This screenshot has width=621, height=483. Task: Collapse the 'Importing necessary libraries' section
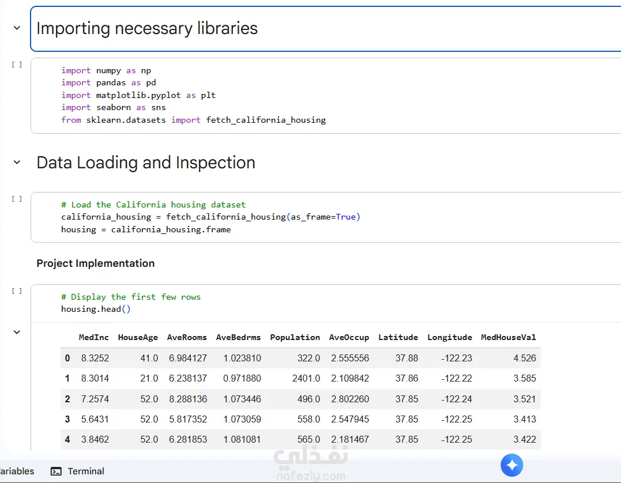17,28
